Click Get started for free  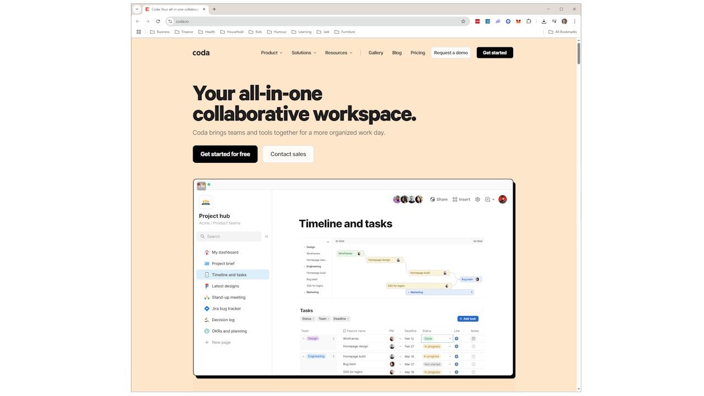[x=225, y=154]
